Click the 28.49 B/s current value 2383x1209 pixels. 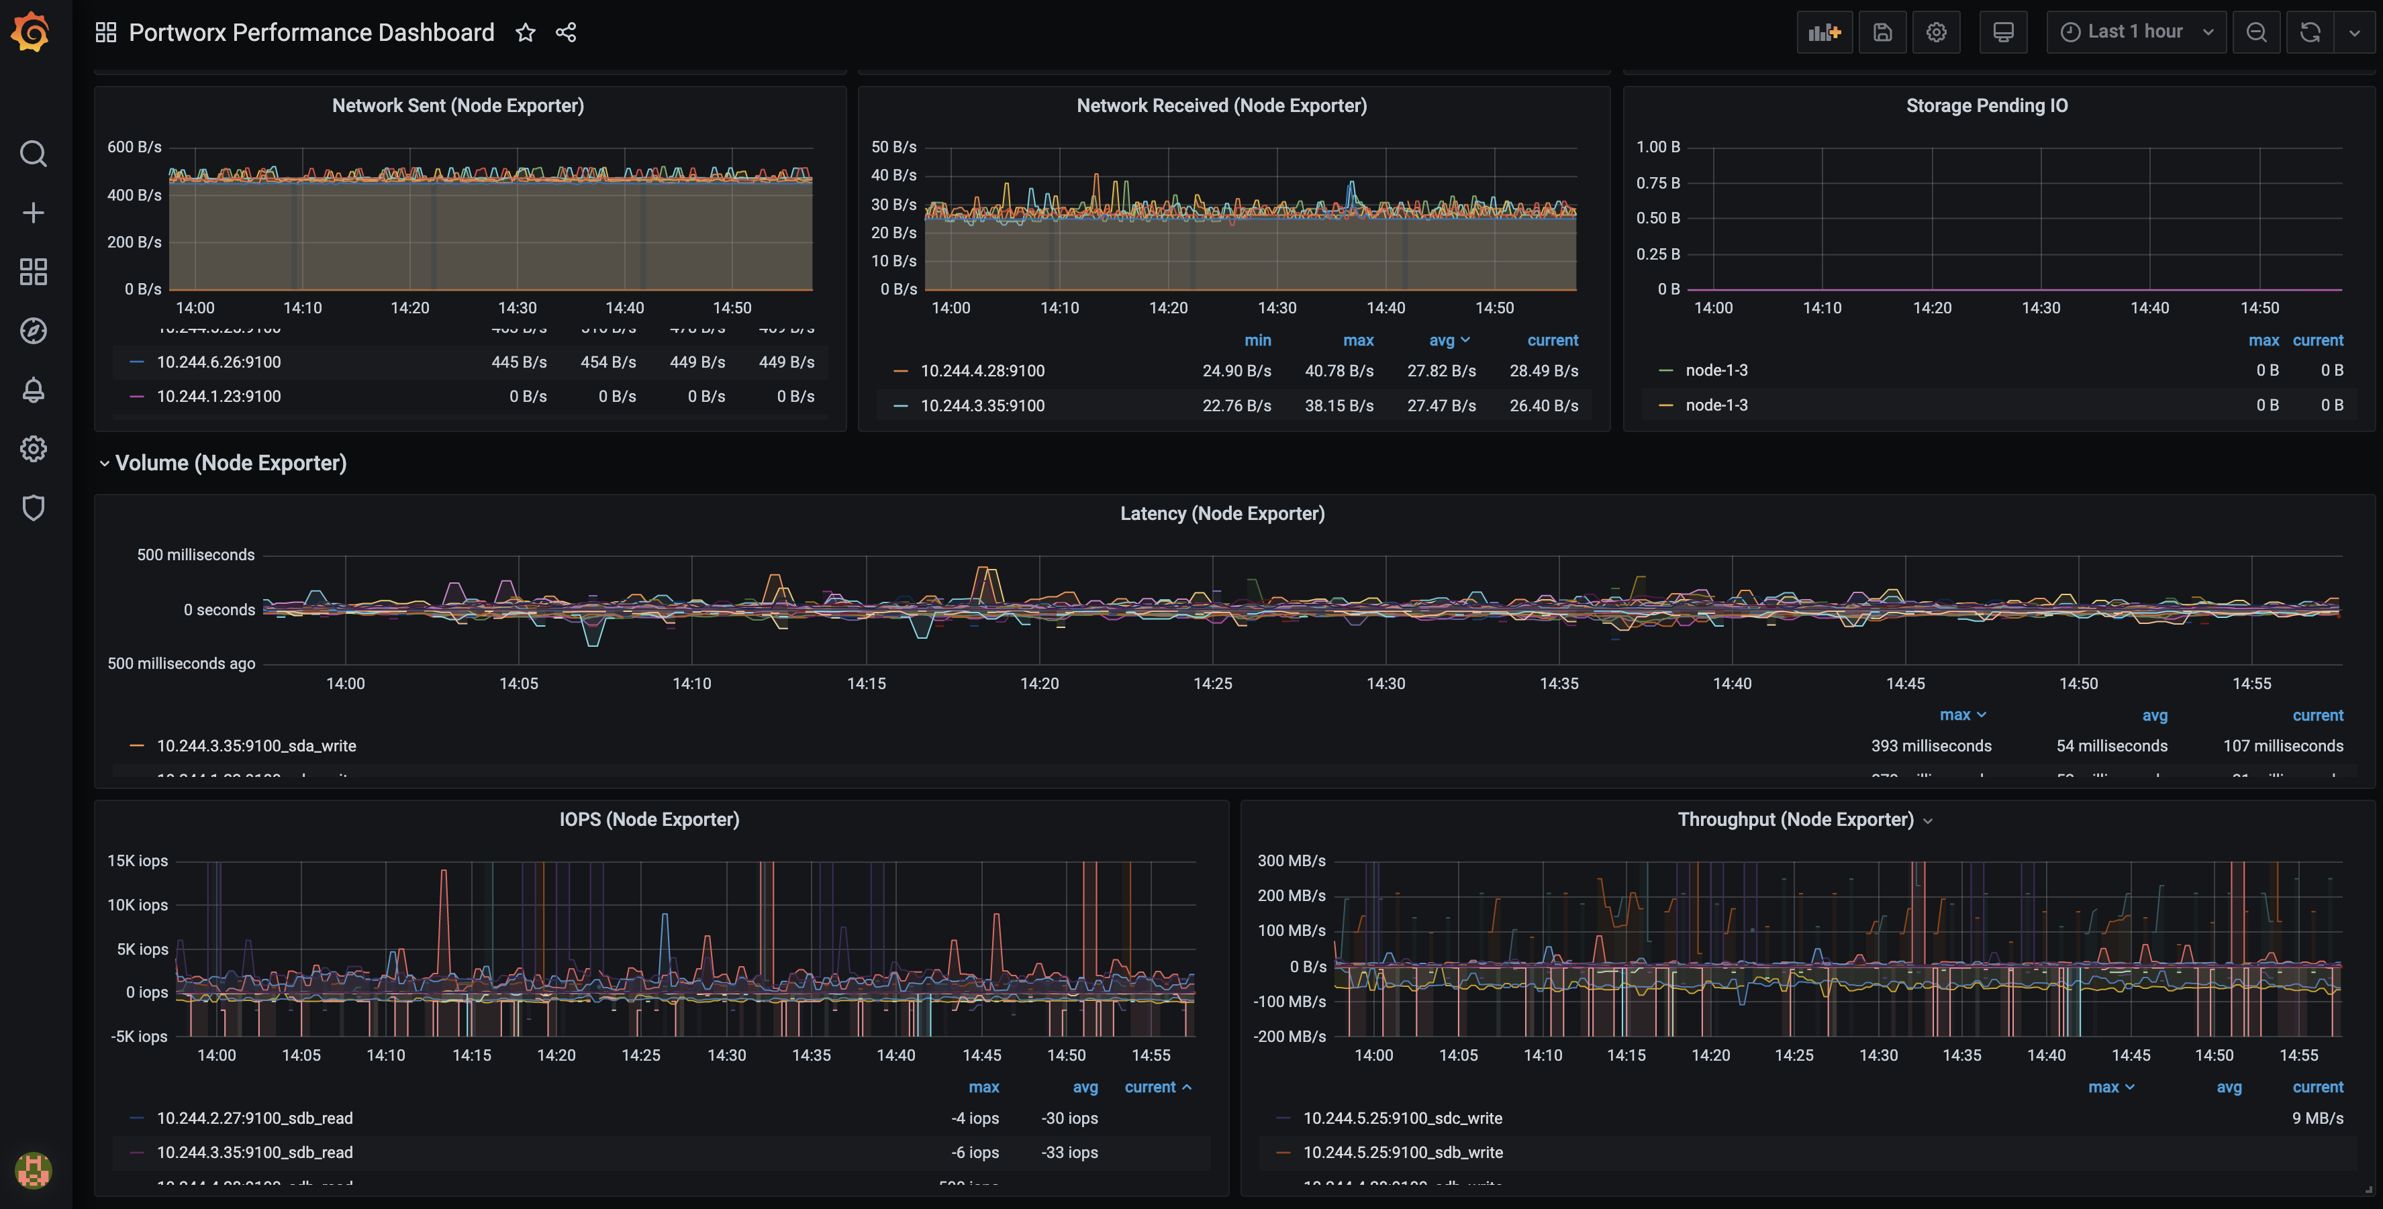coord(1544,370)
